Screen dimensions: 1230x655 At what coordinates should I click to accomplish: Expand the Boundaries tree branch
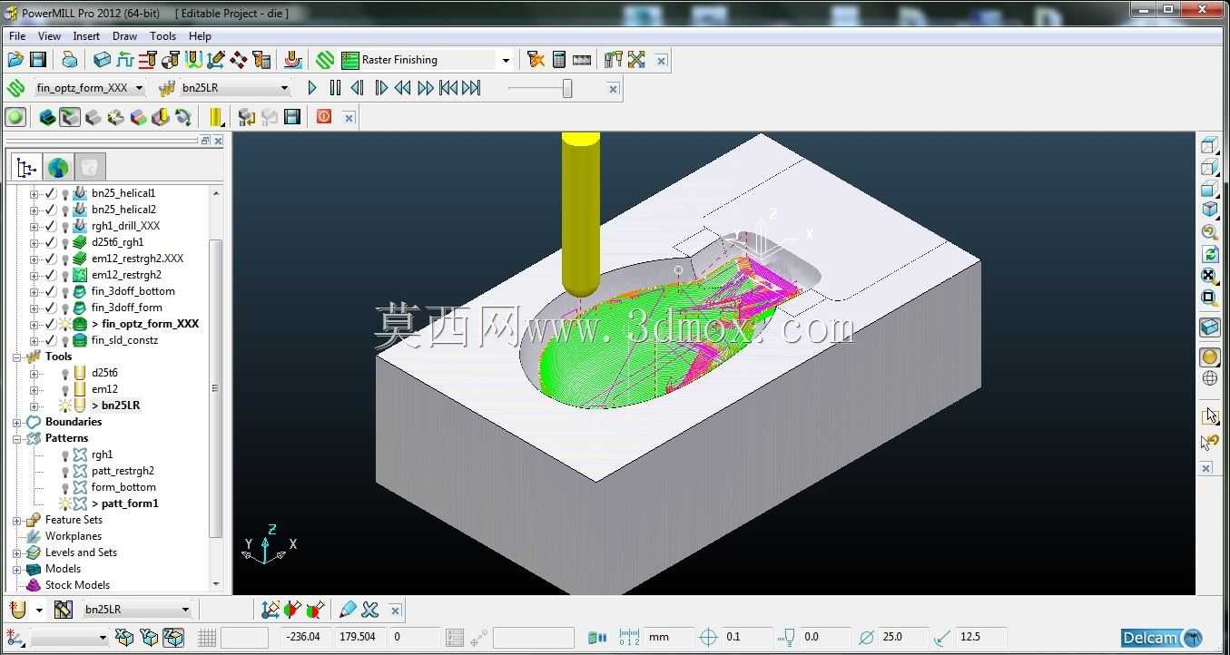click(17, 422)
